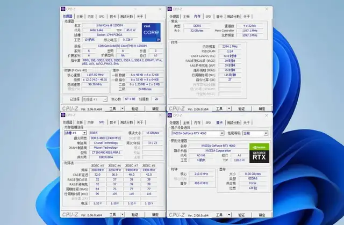This screenshot has width=344, height=225.
Task: Open 工具 dropdown arrow in memory window
Action: click(229, 108)
